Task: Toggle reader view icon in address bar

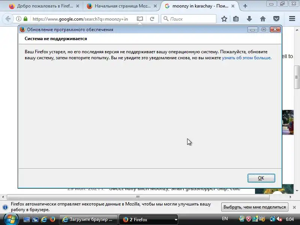Action: (x=140, y=19)
